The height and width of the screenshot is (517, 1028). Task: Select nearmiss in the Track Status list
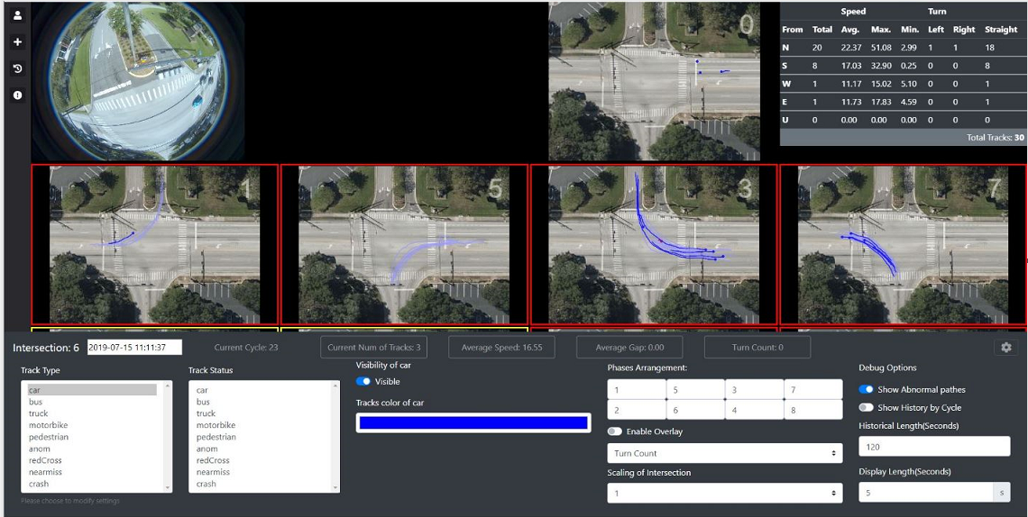[x=213, y=472]
